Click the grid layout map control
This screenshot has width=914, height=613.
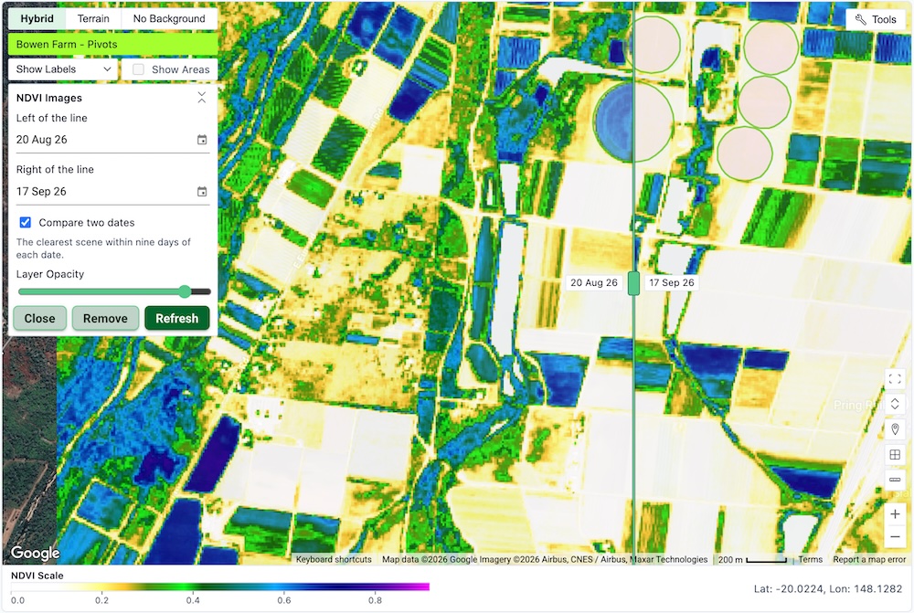tap(895, 455)
